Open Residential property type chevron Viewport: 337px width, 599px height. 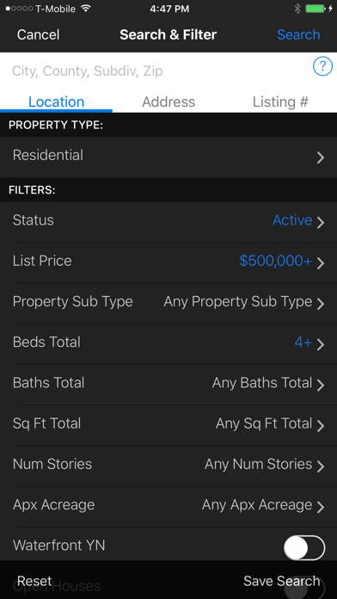coord(321,157)
